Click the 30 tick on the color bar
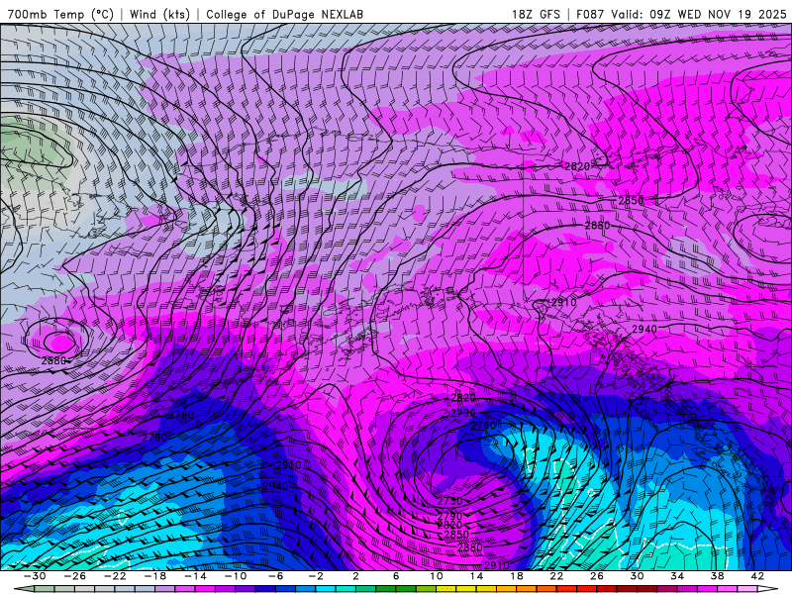This screenshot has width=792, height=594. [637, 576]
